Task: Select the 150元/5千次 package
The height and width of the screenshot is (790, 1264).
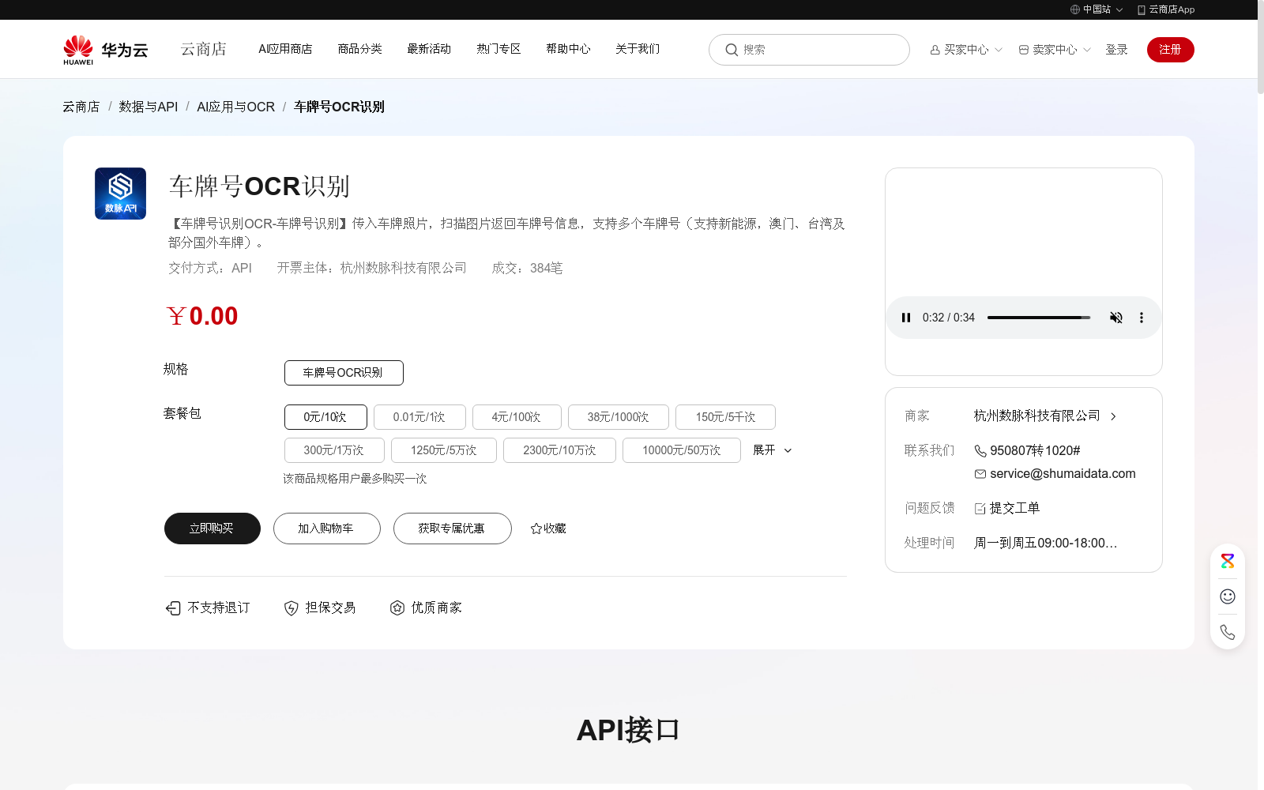Action: tap(725, 417)
